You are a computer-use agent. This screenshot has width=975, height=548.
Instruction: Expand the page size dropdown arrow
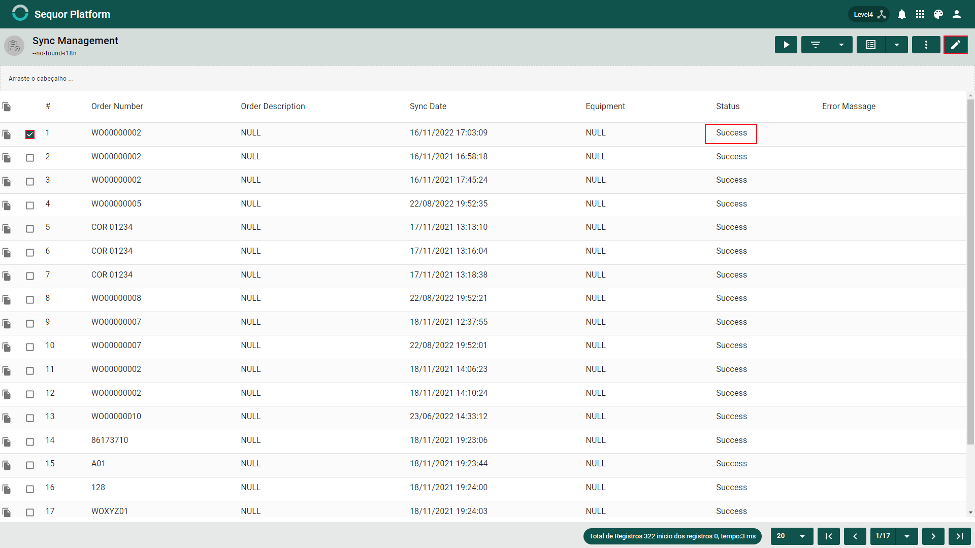(x=802, y=536)
